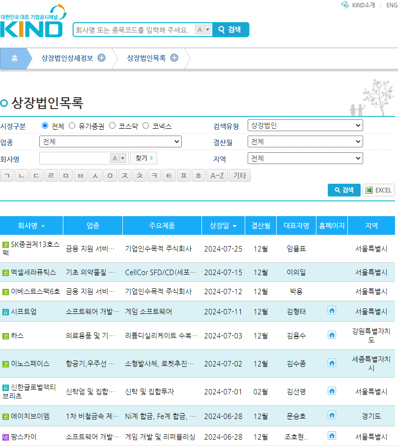Open 에이치브이엠 company link
The image size is (398, 446).
[30, 416]
